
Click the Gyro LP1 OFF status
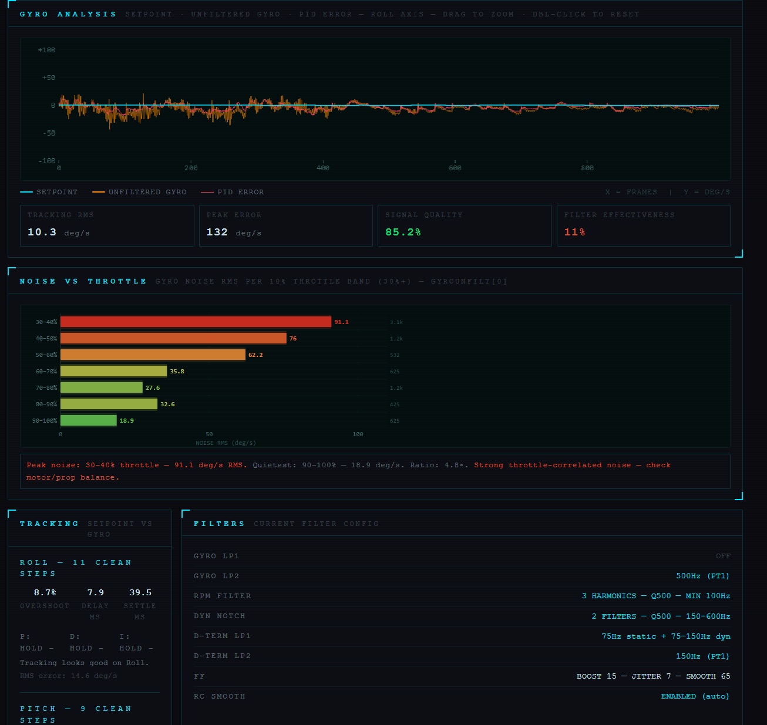[722, 556]
